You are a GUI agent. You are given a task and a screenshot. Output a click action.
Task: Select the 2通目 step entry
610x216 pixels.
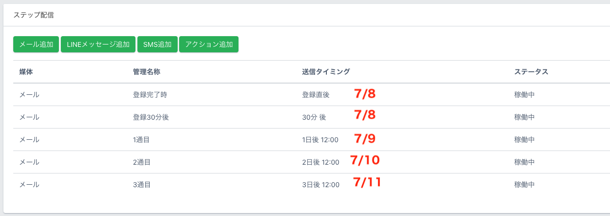tap(141, 162)
